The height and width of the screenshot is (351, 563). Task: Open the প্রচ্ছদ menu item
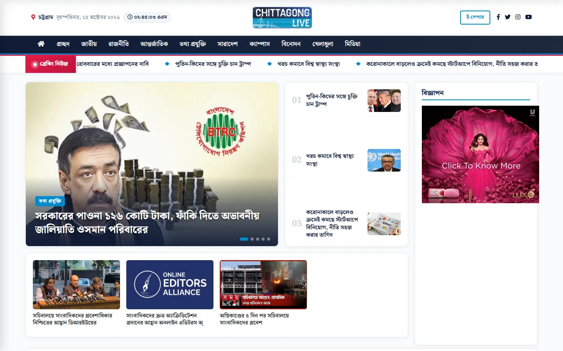coord(63,44)
